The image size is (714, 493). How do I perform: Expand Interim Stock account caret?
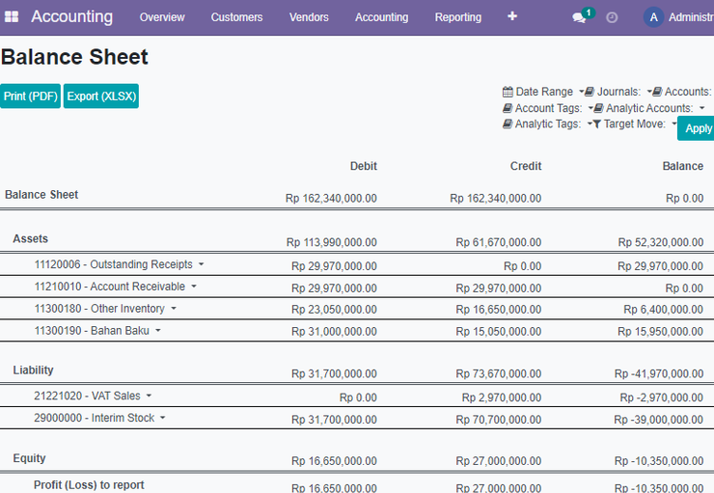[162, 418]
